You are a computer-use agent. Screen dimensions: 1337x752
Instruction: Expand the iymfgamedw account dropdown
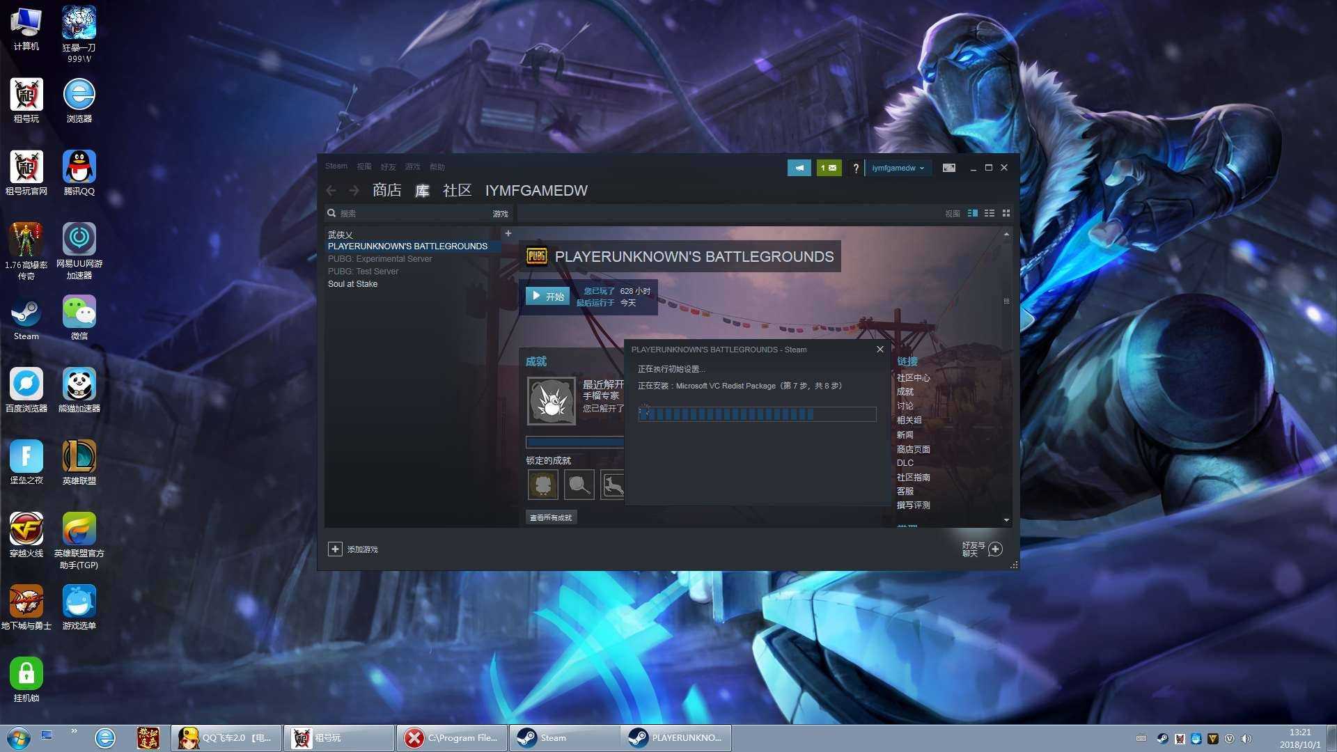(x=898, y=168)
